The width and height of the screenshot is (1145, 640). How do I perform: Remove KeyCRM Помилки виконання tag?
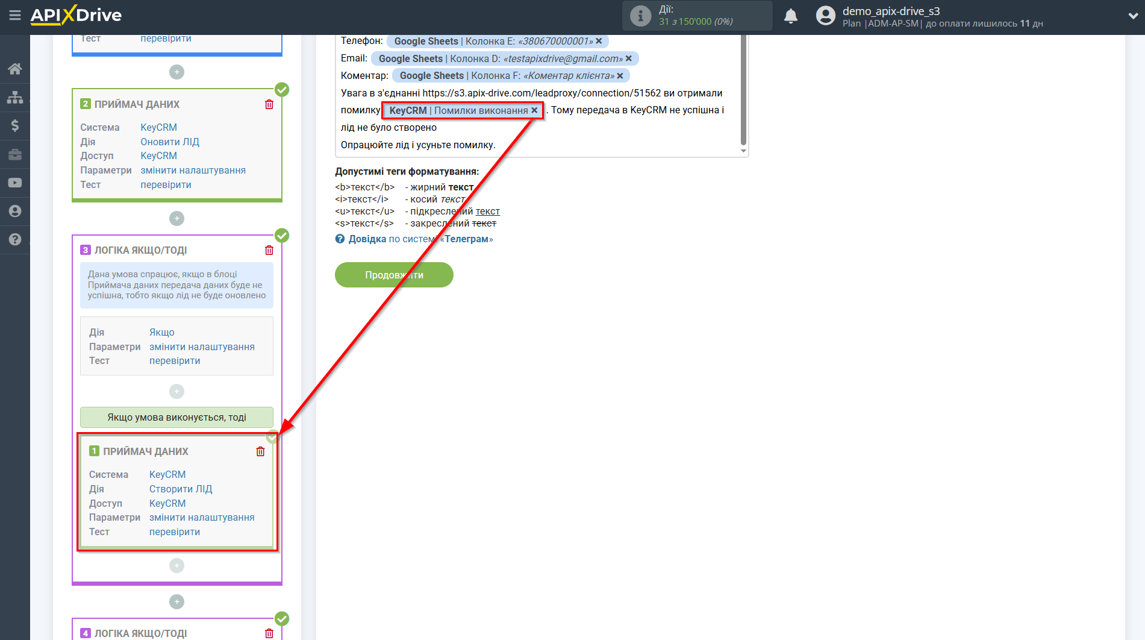pyautogui.click(x=534, y=110)
